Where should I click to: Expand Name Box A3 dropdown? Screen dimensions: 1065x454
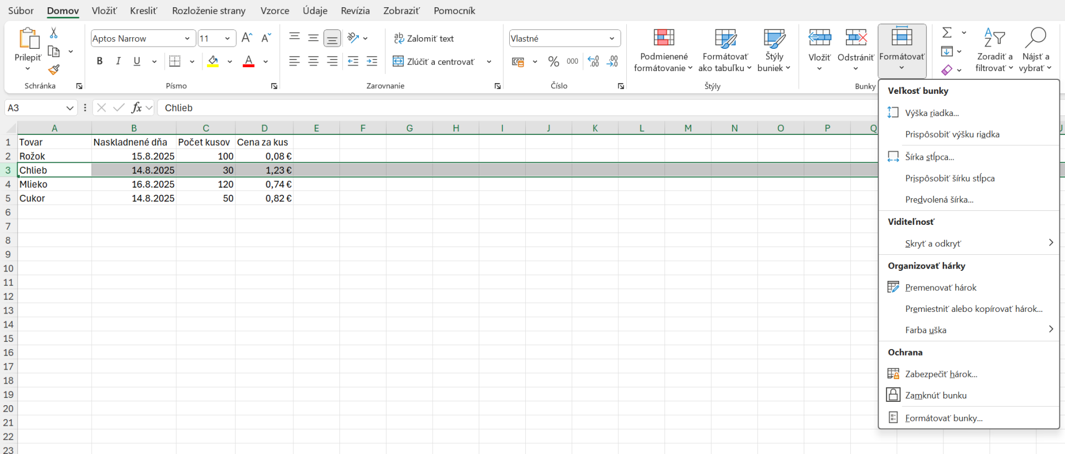click(69, 108)
